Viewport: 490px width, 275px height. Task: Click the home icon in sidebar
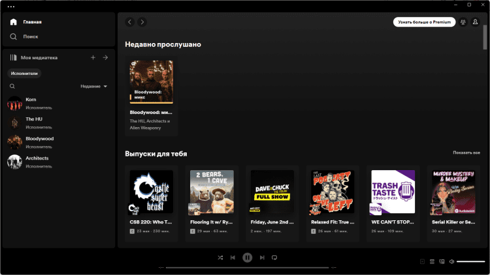point(13,22)
